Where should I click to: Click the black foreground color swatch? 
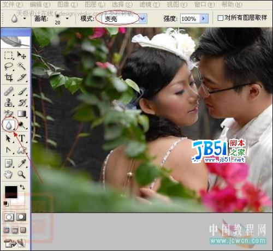(11, 192)
